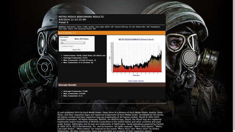
Task: Click the Min. Framerate (Frame: 8) entry
Action: (78, 63)
